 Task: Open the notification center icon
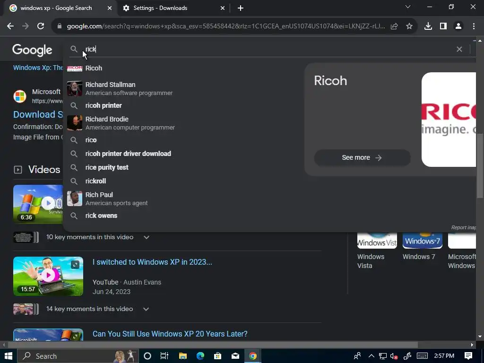click(x=468, y=356)
